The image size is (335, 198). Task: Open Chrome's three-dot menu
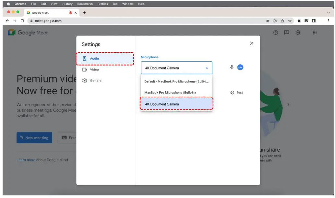click(329, 21)
